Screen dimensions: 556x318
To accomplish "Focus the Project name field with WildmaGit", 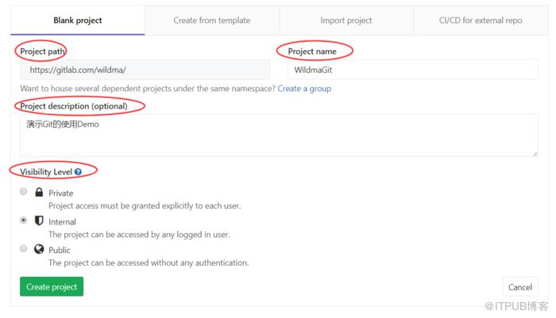I will click(413, 70).
